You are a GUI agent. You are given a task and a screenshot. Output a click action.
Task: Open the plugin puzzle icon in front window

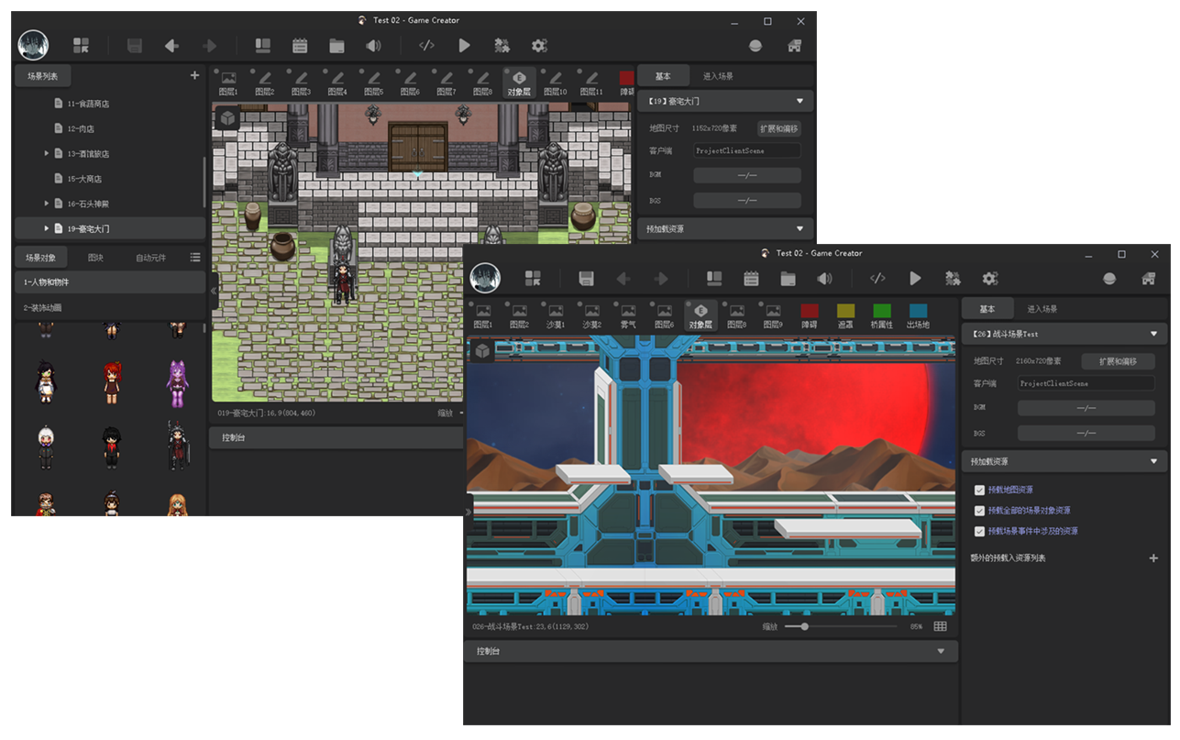coord(953,278)
